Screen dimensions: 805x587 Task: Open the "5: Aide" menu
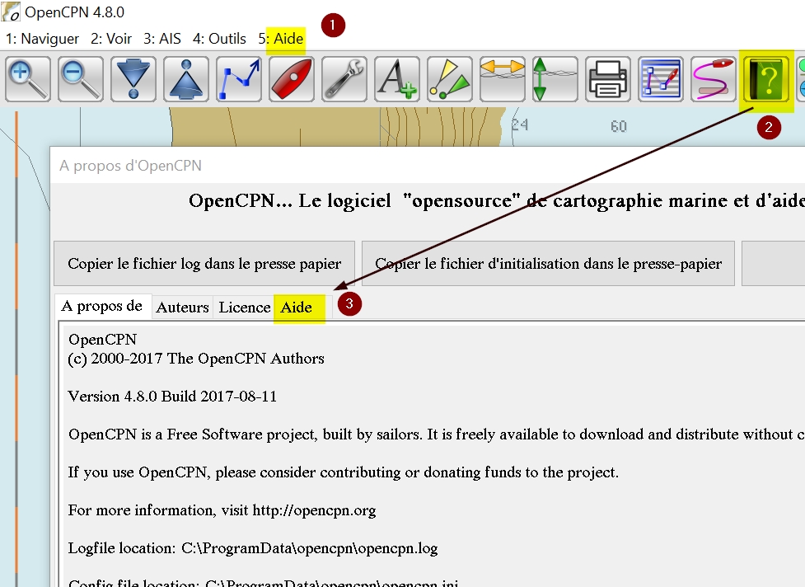[281, 39]
